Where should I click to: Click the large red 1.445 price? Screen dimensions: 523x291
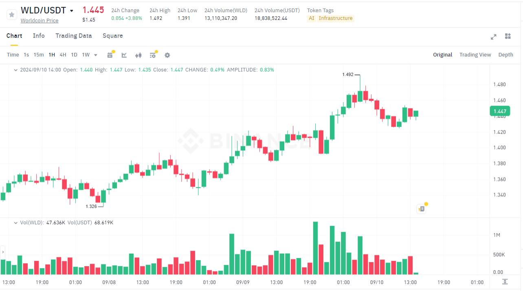pyautogui.click(x=93, y=10)
